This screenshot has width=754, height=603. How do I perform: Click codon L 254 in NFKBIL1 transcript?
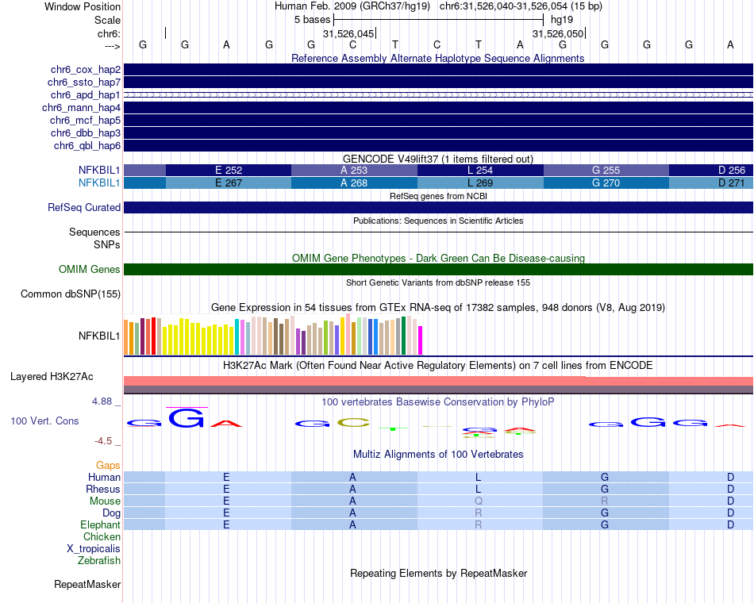(x=480, y=171)
